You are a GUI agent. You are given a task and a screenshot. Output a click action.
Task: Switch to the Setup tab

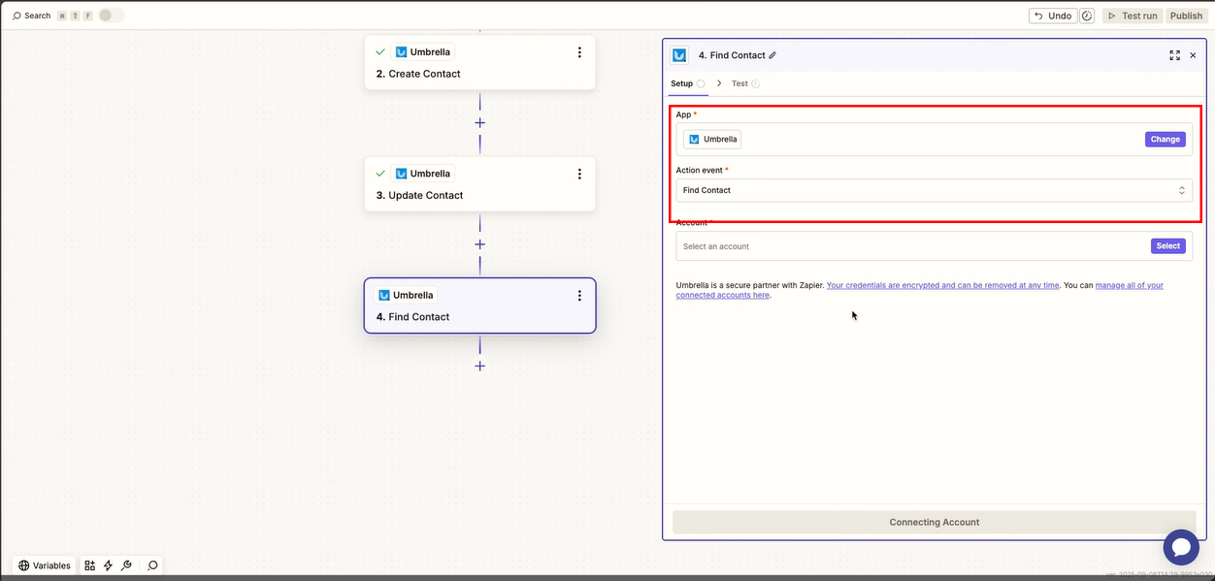click(x=687, y=83)
